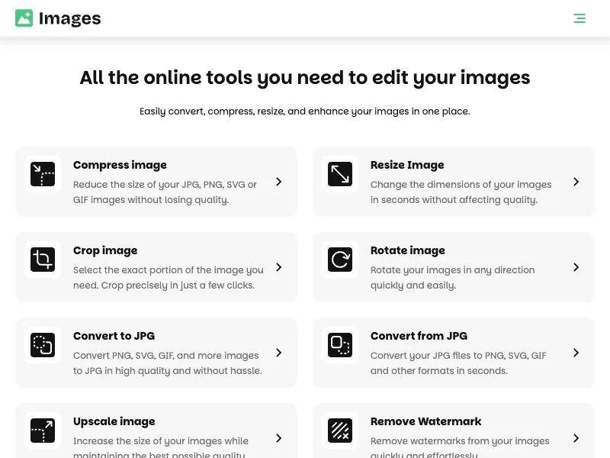Viewport: 610px width, 458px height.
Task: Click description 'Reduce the size of your JPG'
Action: tap(165, 192)
